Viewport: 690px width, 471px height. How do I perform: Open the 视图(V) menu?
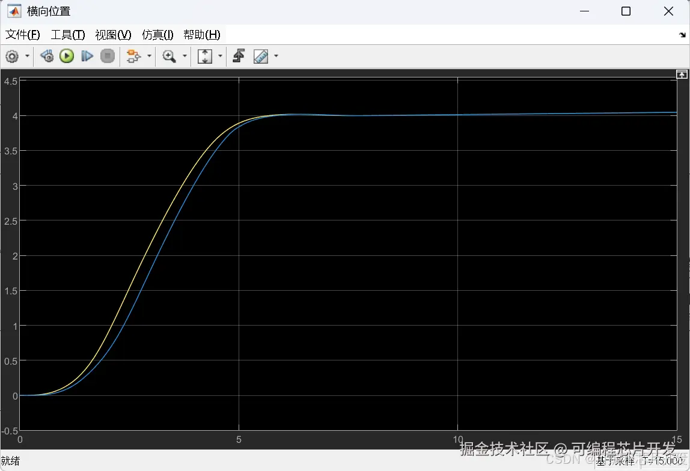[x=113, y=35]
